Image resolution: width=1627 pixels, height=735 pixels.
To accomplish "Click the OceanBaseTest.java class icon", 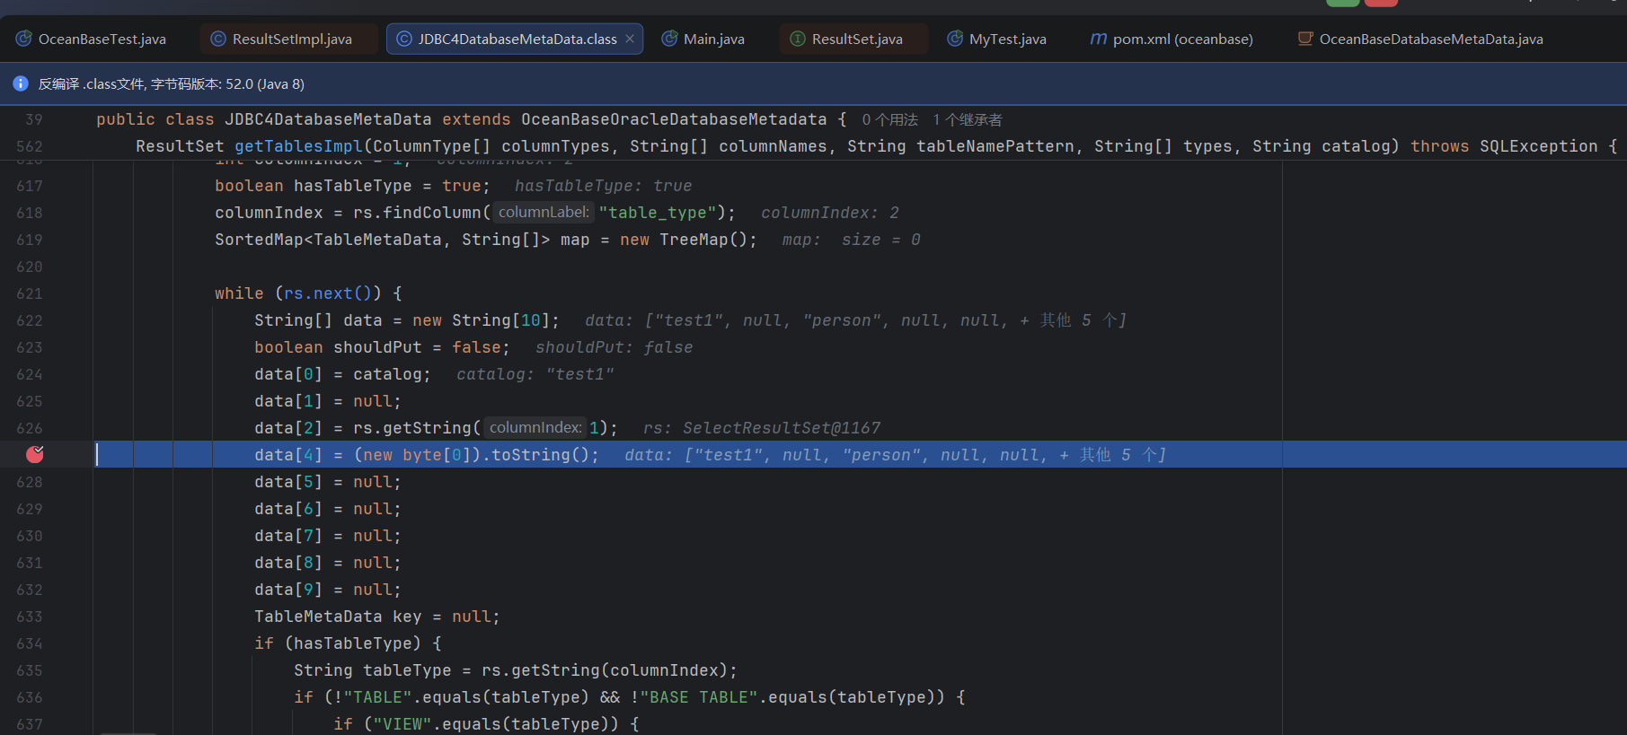I will 23,39.
